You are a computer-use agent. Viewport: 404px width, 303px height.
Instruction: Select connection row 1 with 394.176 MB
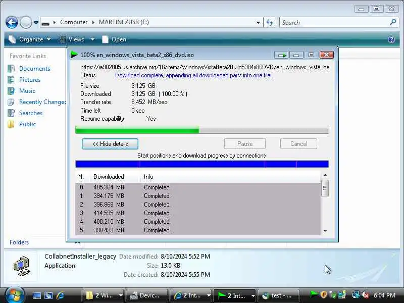pyautogui.click(x=198, y=196)
